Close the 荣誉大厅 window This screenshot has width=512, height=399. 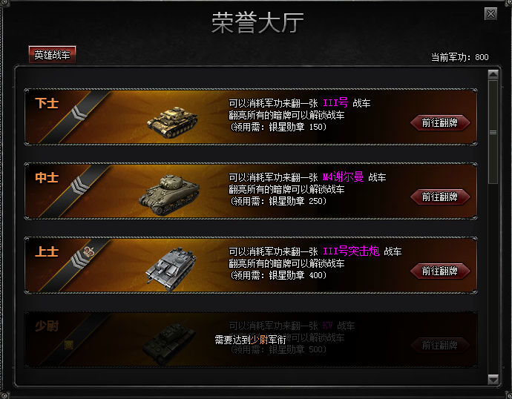point(490,13)
